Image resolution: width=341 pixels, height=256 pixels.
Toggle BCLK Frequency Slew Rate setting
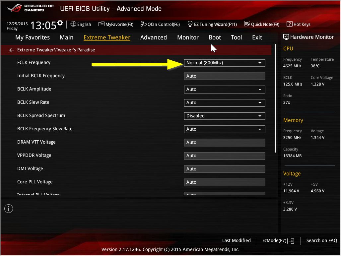coord(224,129)
